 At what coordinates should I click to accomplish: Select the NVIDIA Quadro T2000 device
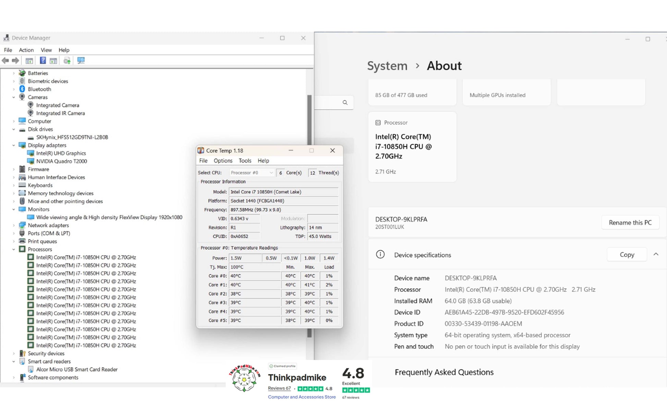(61, 161)
